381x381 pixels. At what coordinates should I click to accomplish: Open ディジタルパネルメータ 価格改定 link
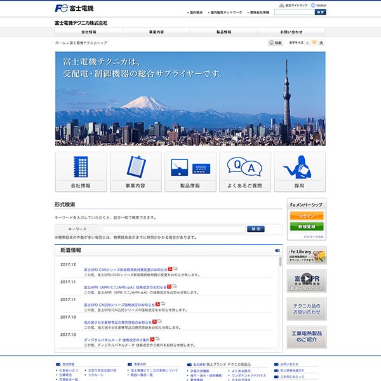coord(117,340)
